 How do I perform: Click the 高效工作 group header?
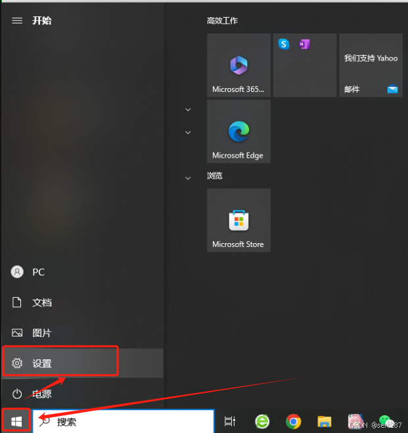pyautogui.click(x=222, y=21)
